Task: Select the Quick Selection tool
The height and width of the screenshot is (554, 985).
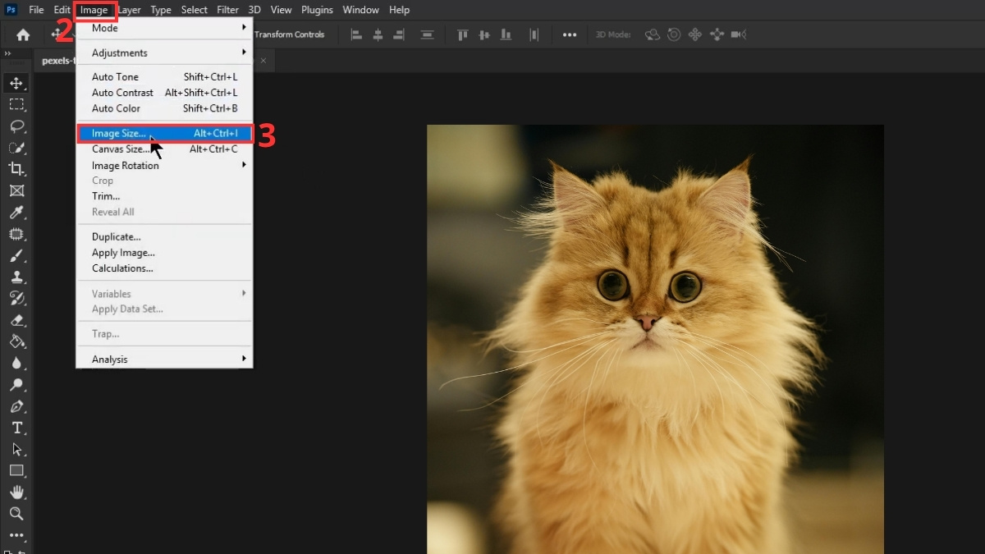Action: (16, 148)
